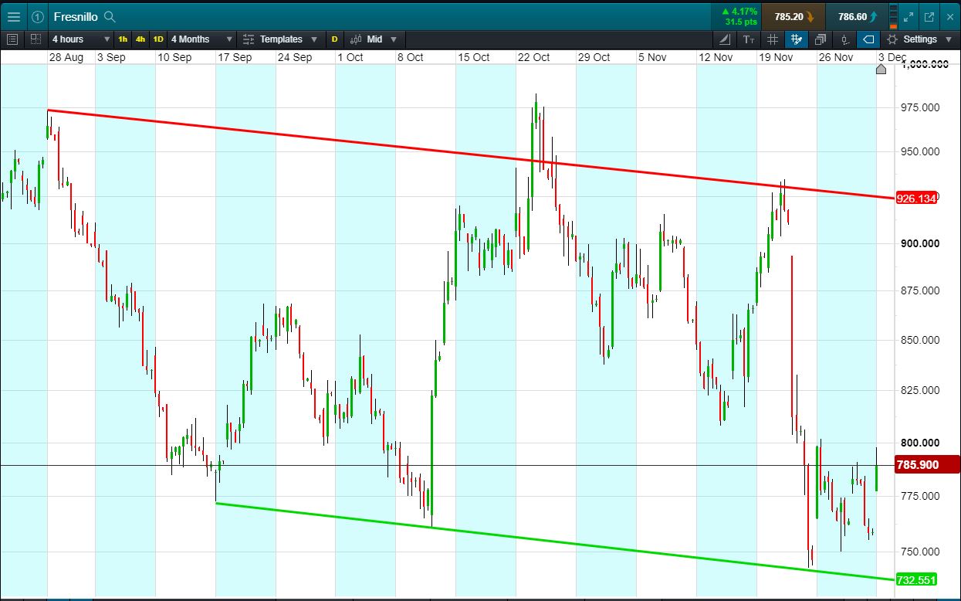Select the drawing tools triangle icon
961x601 pixels.
pyautogui.click(x=725, y=39)
